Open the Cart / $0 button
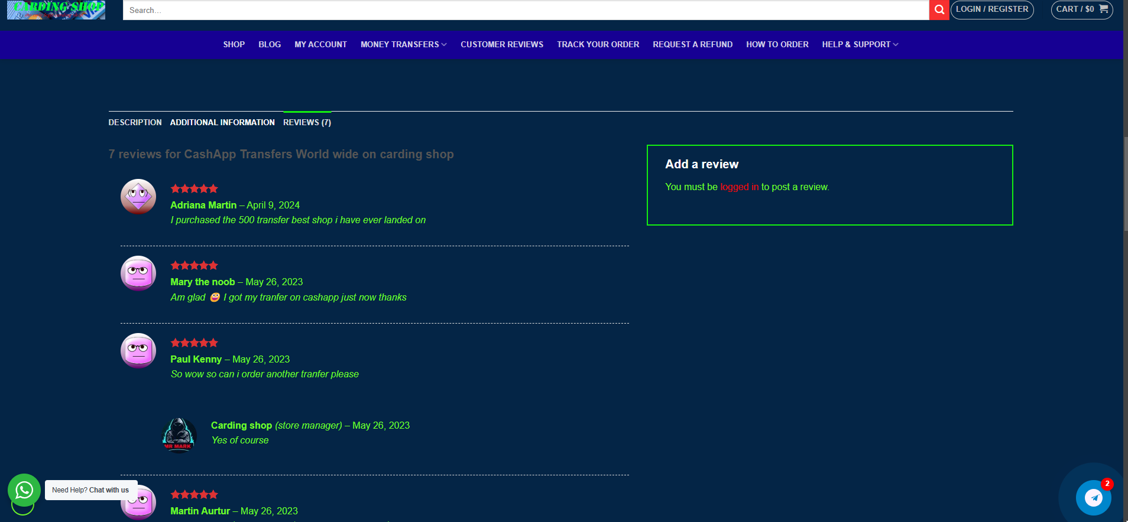 [x=1082, y=9]
